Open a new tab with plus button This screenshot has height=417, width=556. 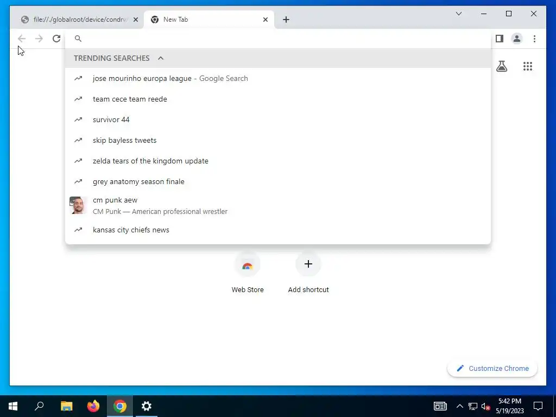pyautogui.click(x=286, y=20)
